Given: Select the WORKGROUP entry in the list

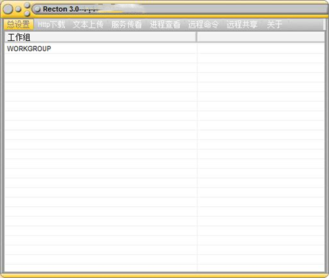Looking at the screenshot, I should [29, 49].
